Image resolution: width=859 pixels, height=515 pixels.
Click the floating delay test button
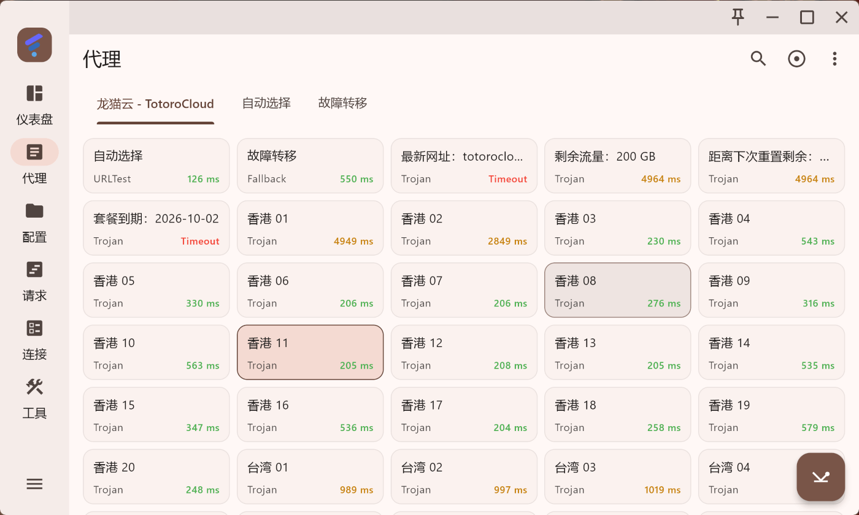[821, 477]
